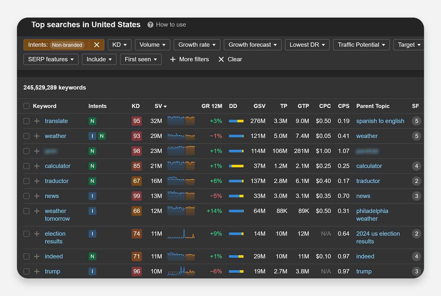Open the Lowest DR filter dropdown

tap(307, 45)
